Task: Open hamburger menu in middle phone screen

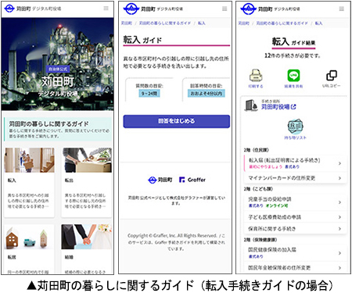Action: [x=224, y=9]
